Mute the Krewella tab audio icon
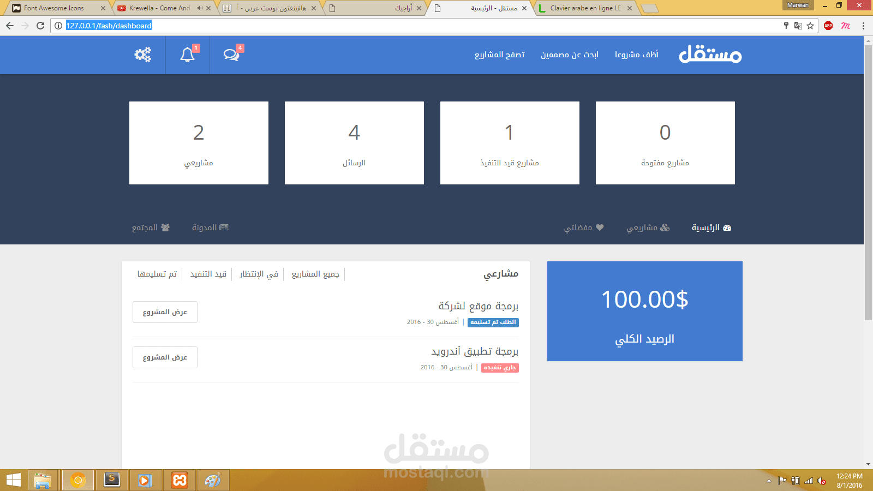 [x=200, y=8]
